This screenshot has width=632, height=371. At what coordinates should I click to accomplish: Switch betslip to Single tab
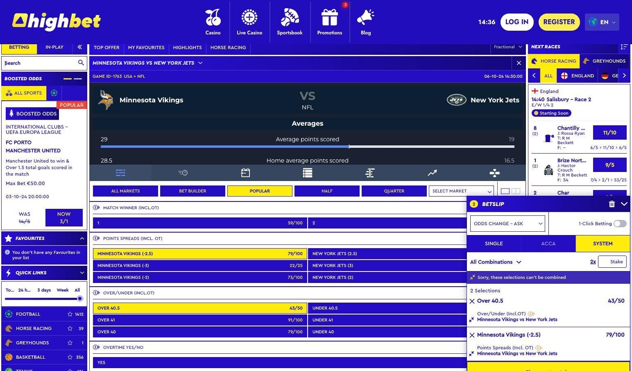point(494,244)
